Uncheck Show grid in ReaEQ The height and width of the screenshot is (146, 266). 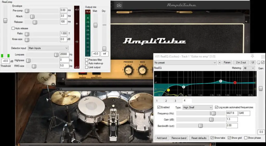[229, 138]
